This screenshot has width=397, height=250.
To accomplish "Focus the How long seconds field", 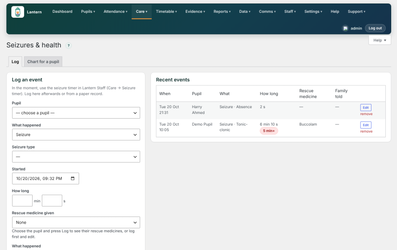I will [52, 201].
